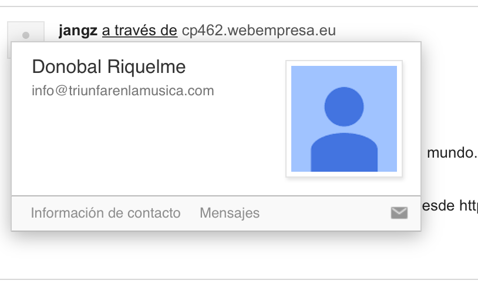
Task: Open Información de contacto
Action: (106, 213)
